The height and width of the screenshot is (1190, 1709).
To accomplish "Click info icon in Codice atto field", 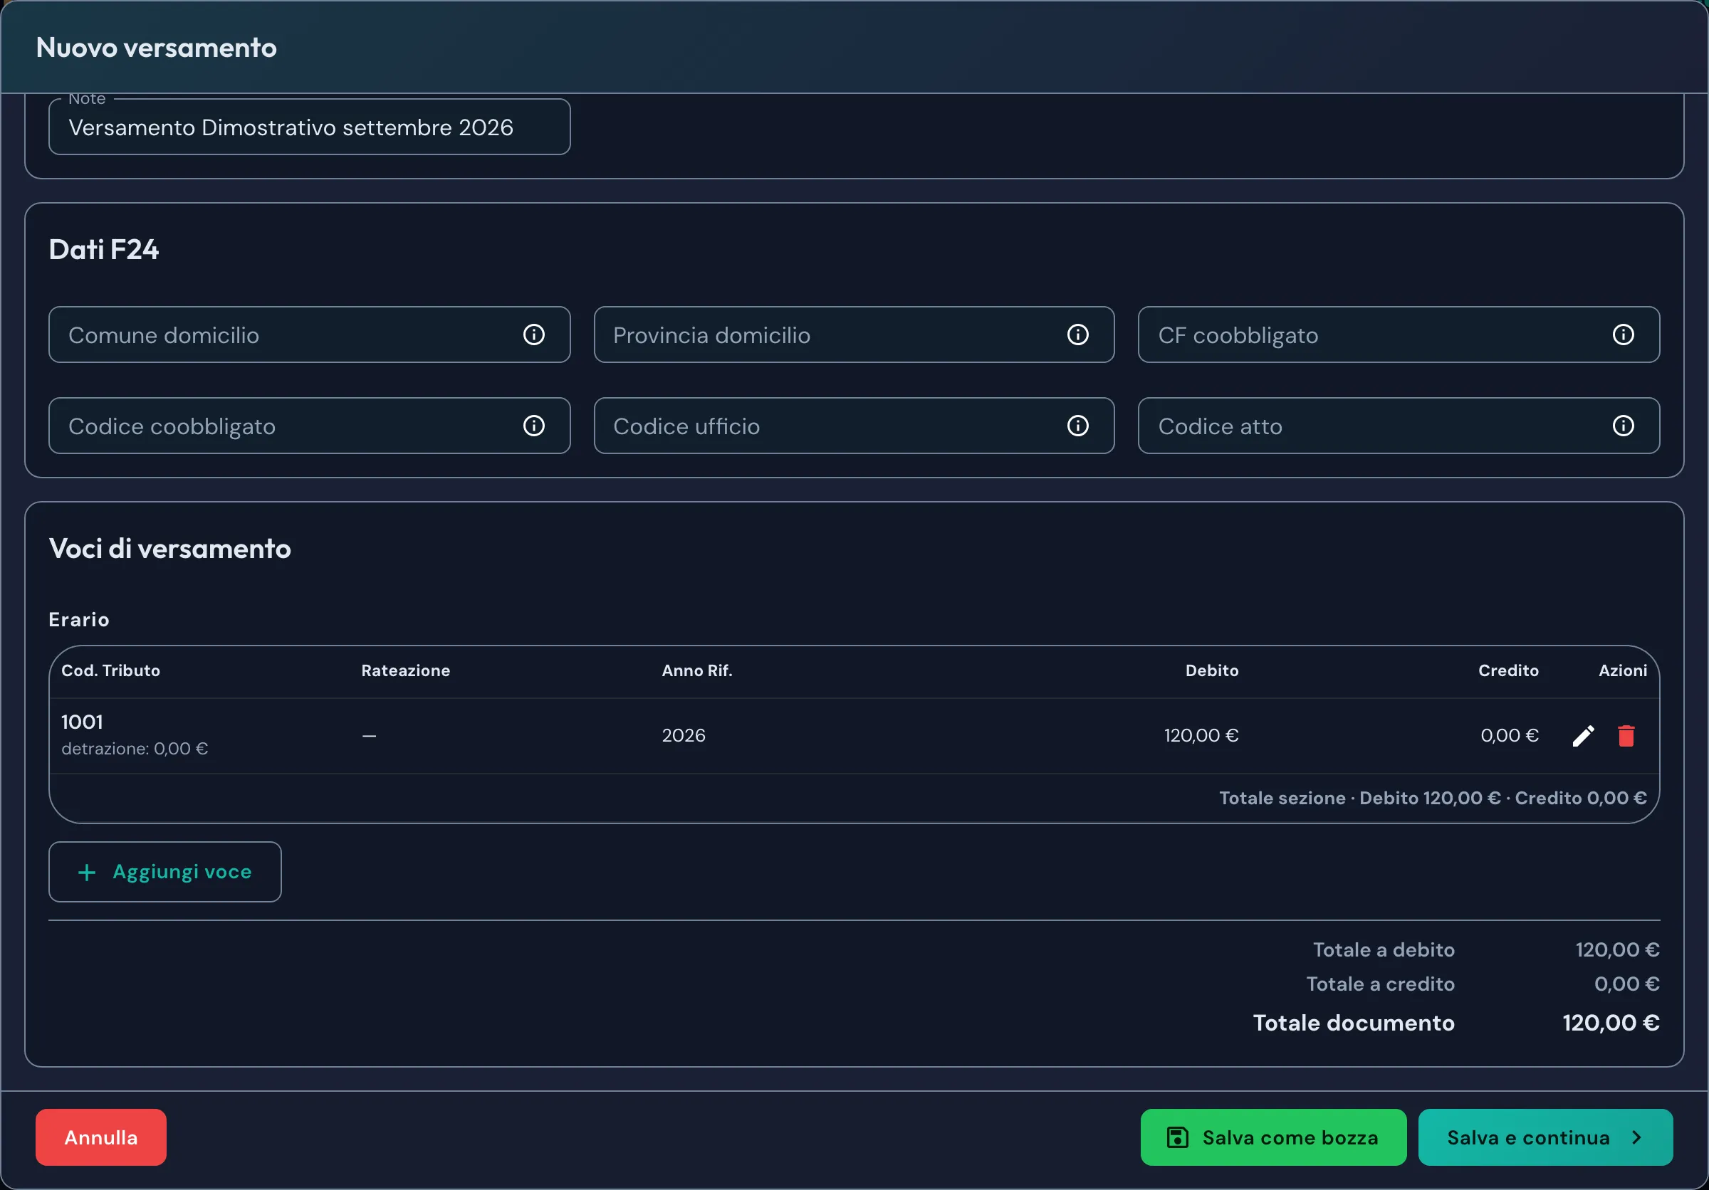I will [x=1623, y=426].
